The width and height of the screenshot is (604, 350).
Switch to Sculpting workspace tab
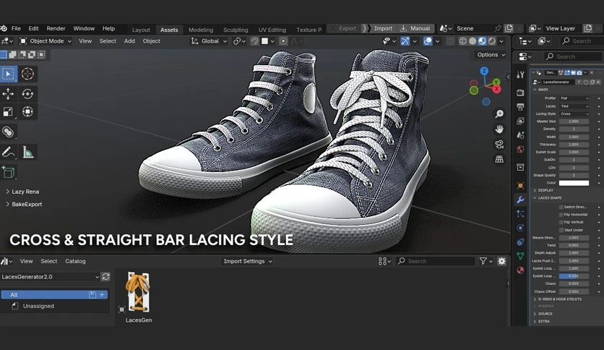pos(236,30)
